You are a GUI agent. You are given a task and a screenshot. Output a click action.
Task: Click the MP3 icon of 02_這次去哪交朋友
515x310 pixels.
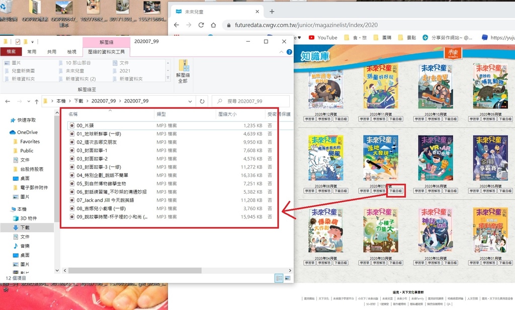[x=72, y=142]
